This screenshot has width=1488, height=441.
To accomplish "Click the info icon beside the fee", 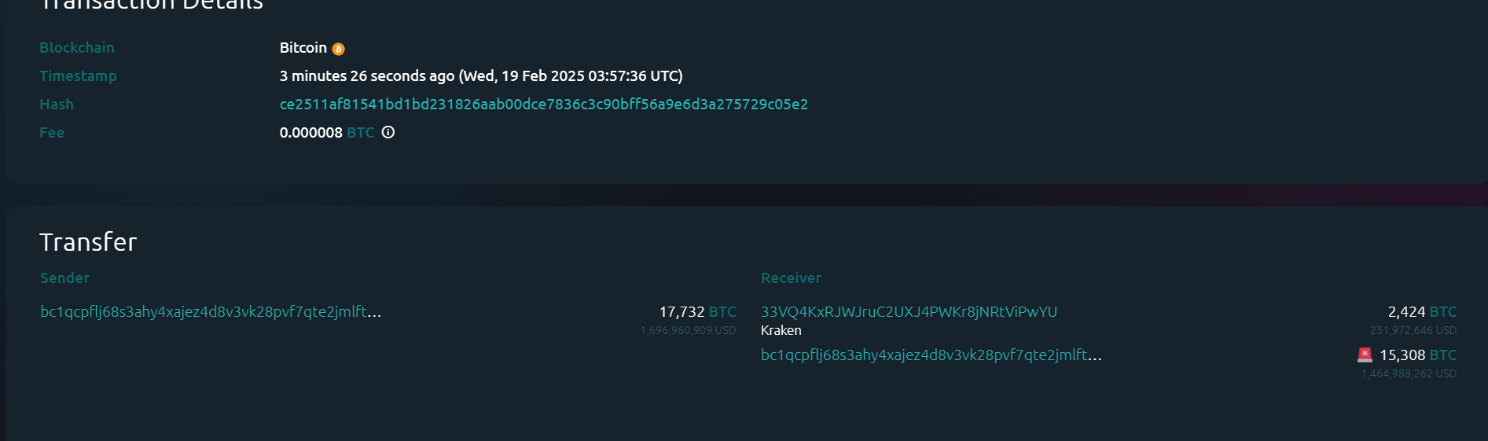I will [x=388, y=132].
